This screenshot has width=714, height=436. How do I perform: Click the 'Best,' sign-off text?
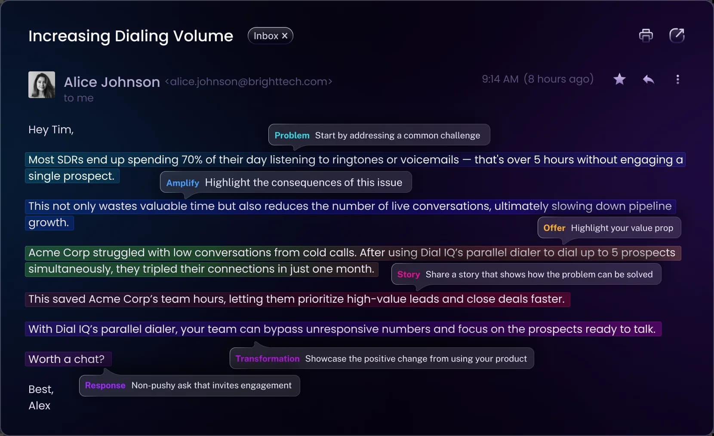41,389
